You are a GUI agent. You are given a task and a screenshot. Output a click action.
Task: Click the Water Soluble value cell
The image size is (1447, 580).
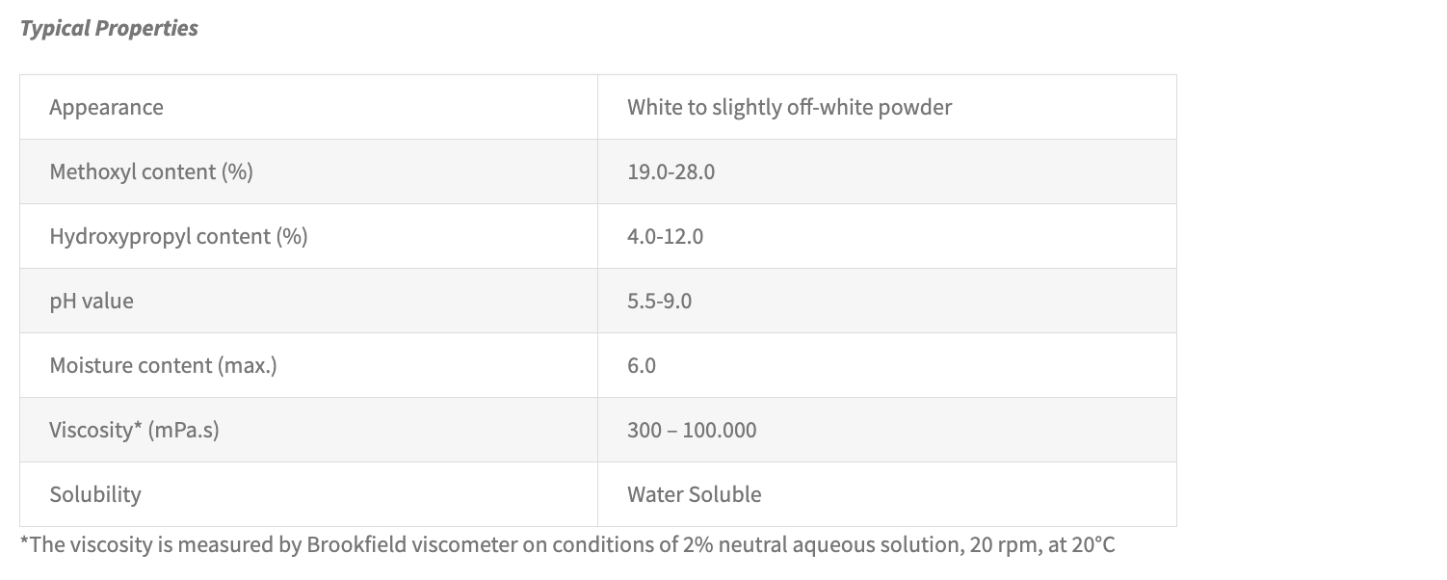pyautogui.click(x=694, y=494)
